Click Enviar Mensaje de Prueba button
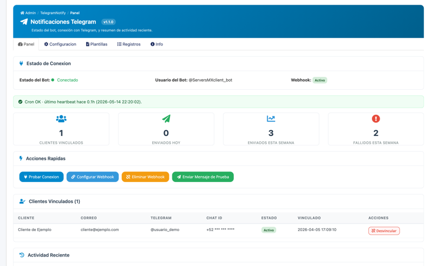Image resolution: width=425 pixels, height=266 pixels. pos(202,177)
